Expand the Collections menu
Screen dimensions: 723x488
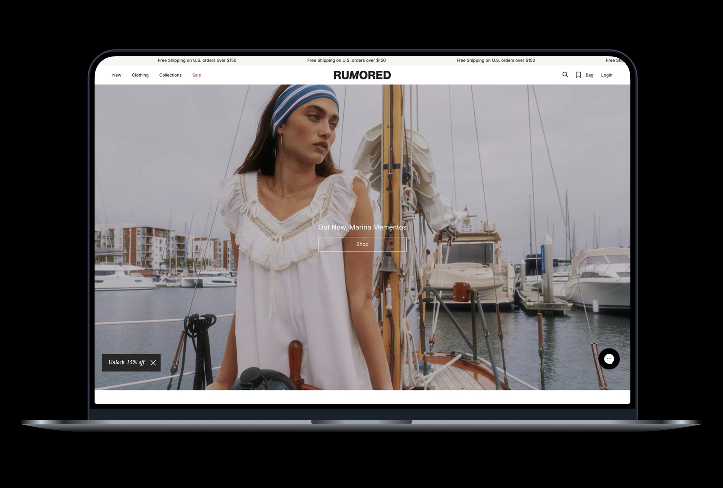point(170,75)
